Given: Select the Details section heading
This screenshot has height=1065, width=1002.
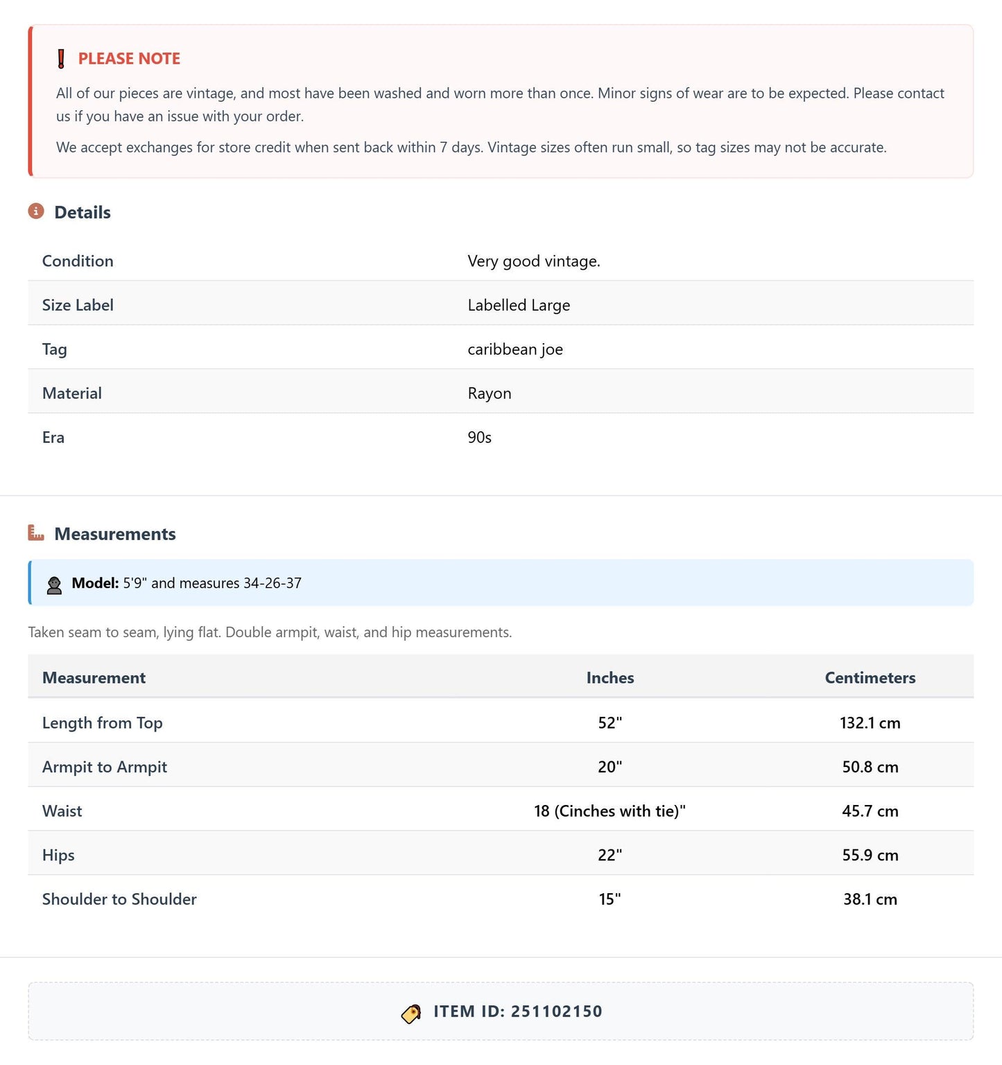Looking at the screenshot, I should [x=83, y=212].
